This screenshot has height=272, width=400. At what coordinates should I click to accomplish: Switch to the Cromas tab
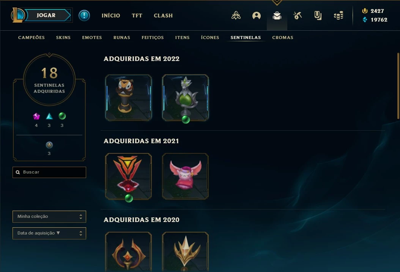click(x=283, y=38)
